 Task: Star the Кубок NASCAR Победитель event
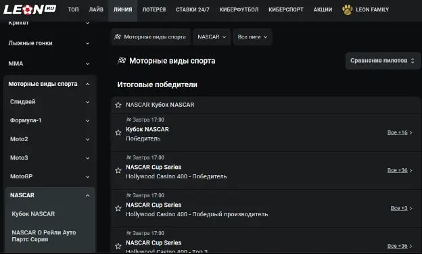[x=118, y=132]
